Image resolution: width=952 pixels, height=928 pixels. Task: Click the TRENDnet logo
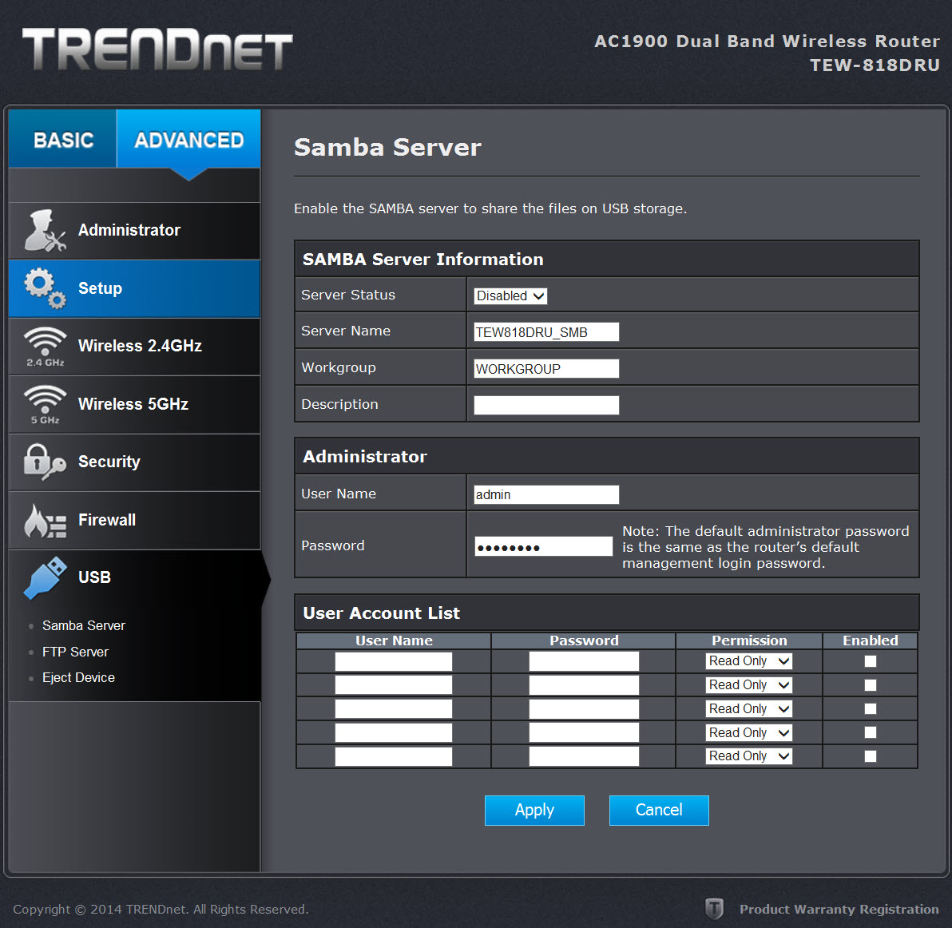(x=157, y=50)
